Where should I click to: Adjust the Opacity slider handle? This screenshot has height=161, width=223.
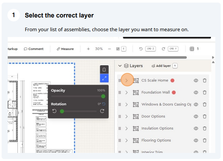(x=103, y=96)
